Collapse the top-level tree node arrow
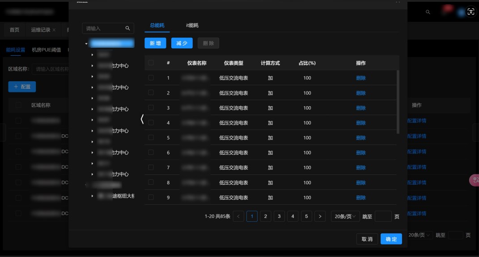This screenshot has width=479, height=257. 86,44
